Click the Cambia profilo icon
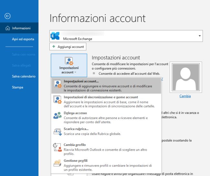This screenshot has width=210, height=176. (57, 147)
